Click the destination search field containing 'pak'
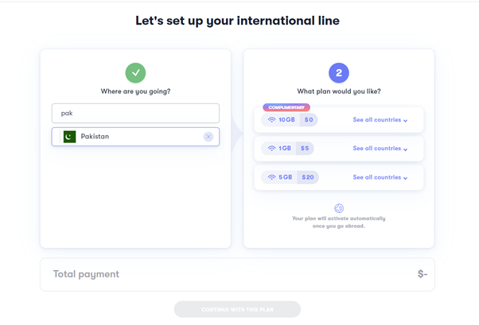479x325 pixels. point(135,113)
